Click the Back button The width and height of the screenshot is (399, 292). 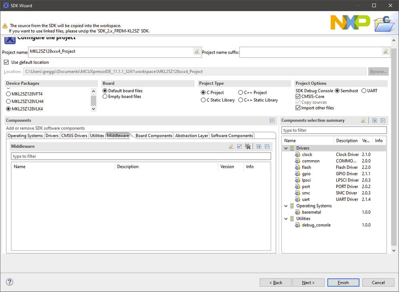(275, 282)
